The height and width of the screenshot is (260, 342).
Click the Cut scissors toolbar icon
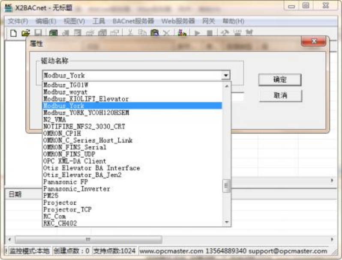pyautogui.click(x=130, y=33)
